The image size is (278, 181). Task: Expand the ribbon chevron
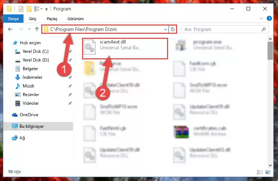261,18
